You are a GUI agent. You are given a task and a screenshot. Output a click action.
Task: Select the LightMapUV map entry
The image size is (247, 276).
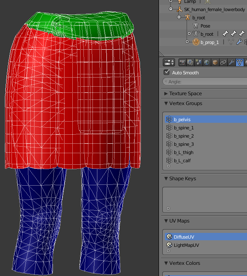click(186, 245)
